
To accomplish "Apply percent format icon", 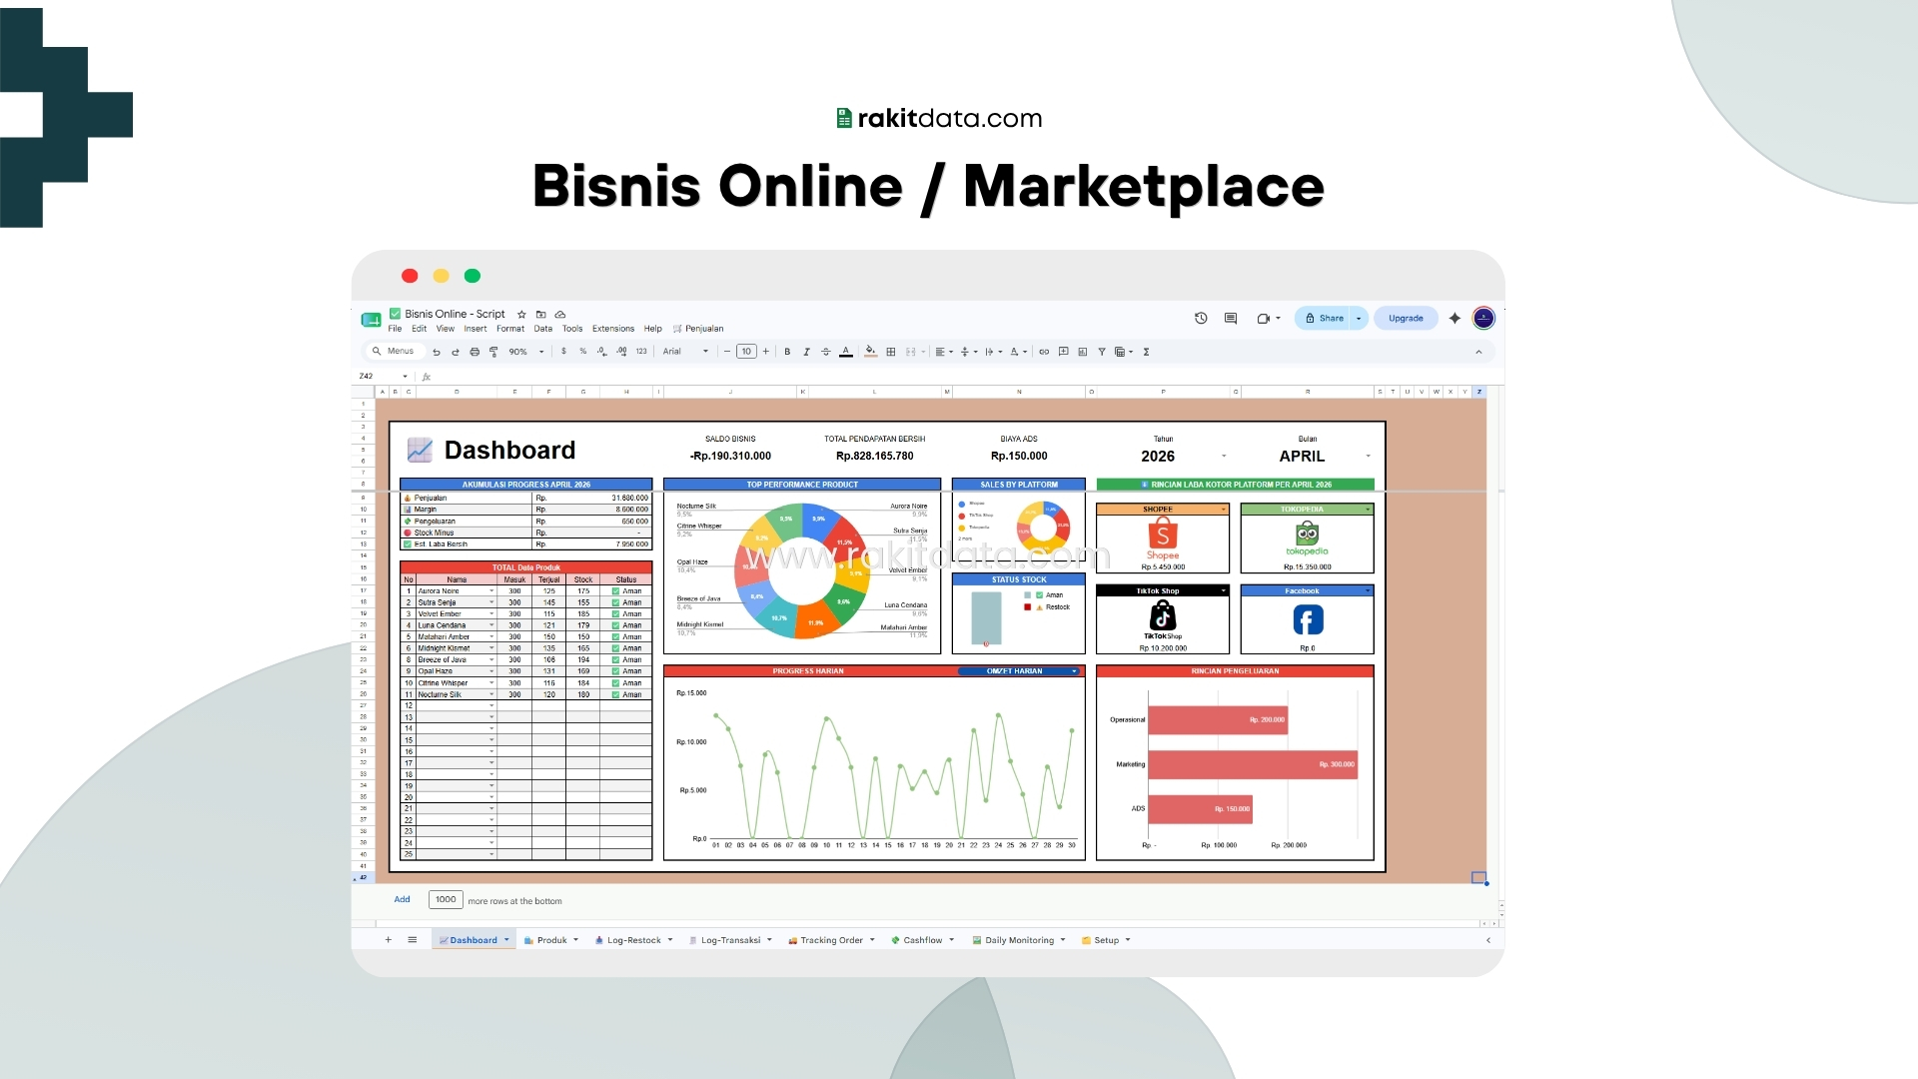I will tap(582, 352).
